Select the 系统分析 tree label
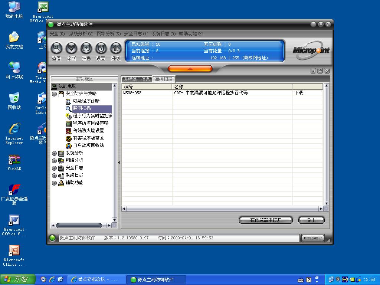The image size is (380, 285). coord(74,153)
